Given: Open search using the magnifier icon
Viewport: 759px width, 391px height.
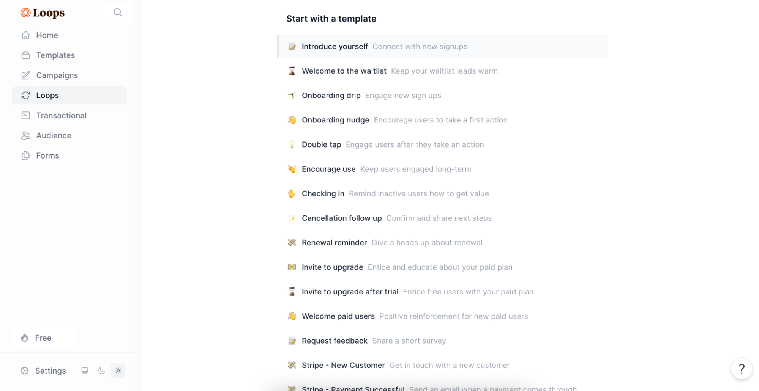Looking at the screenshot, I should [118, 12].
